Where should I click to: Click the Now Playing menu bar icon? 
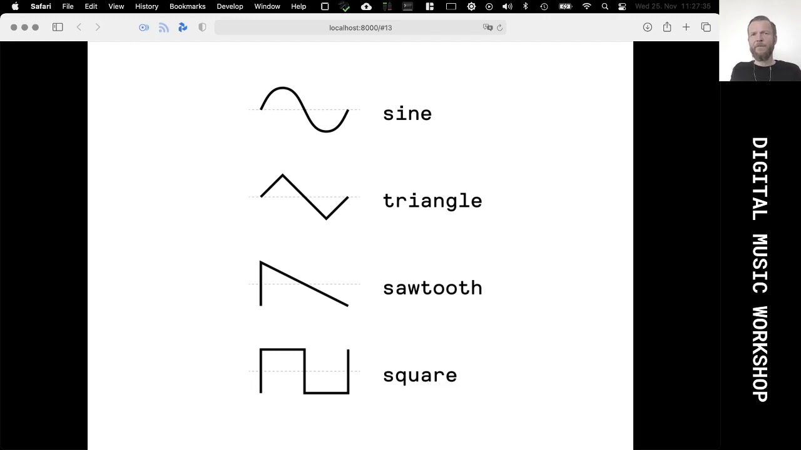(489, 6)
